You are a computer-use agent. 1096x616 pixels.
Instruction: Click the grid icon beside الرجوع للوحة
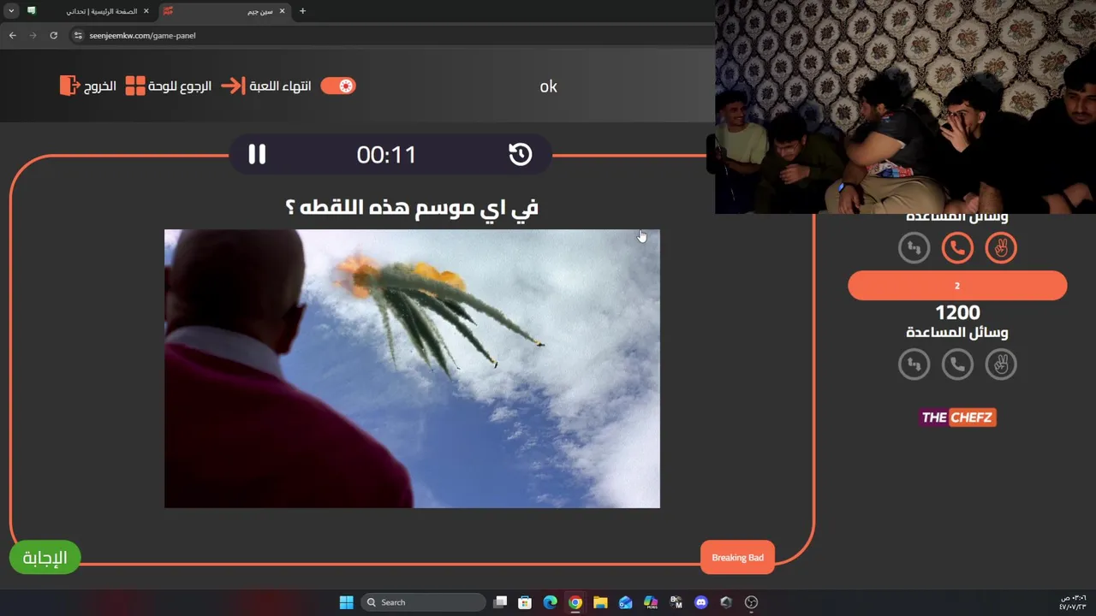click(x=135, y=86)
